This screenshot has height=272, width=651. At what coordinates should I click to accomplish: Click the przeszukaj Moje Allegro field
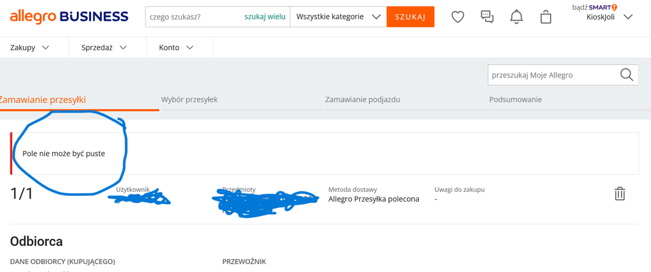tap(551, 75)
